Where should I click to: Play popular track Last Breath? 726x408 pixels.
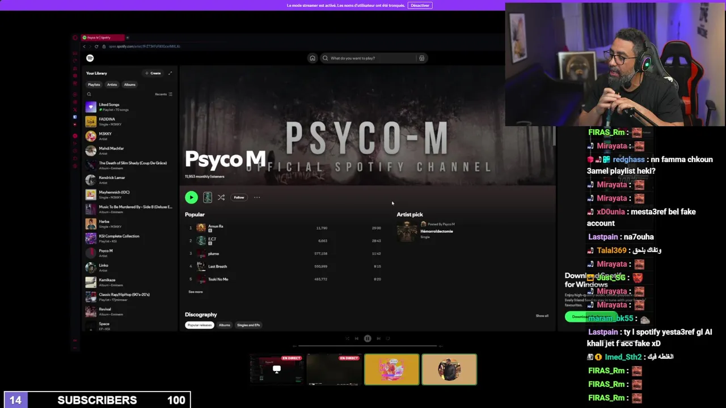coord(285,266)
